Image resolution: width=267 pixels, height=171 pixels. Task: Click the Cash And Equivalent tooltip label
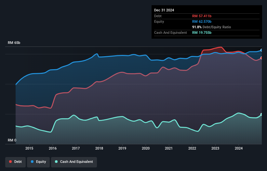(x=170, y=33)
